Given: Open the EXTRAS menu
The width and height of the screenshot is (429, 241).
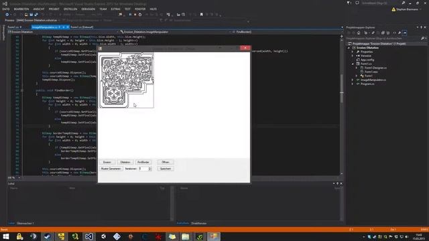Looking at the screenshot, I should coord(115,9).
